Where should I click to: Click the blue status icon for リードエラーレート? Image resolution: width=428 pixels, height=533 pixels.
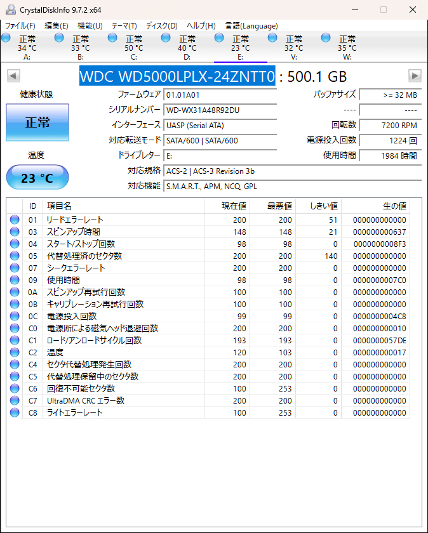click(15, 220)
